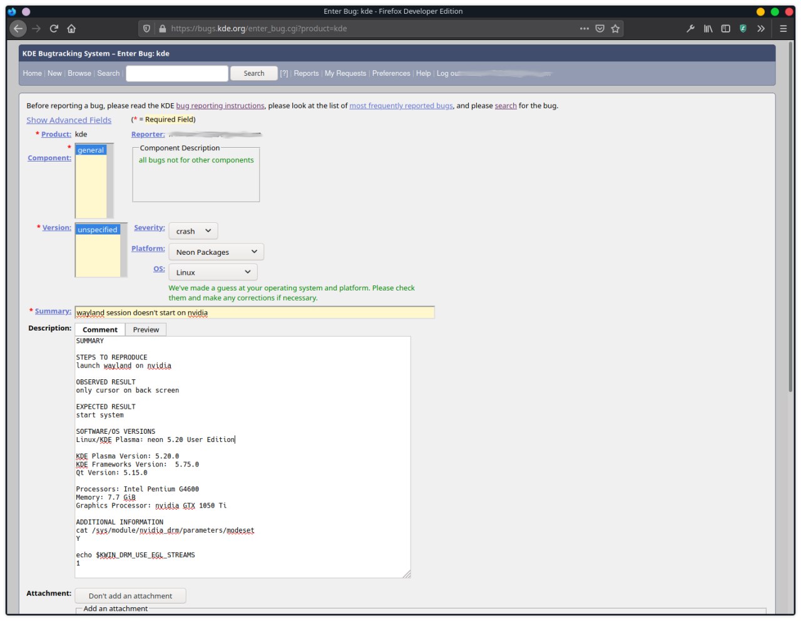The width and height of the screenshot is (801, 621).
Task: Open the page actions three-dot menu
Action: (x=584, y=28)
